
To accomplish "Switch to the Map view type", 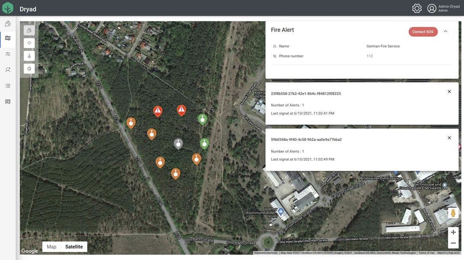I will (51, 247).
